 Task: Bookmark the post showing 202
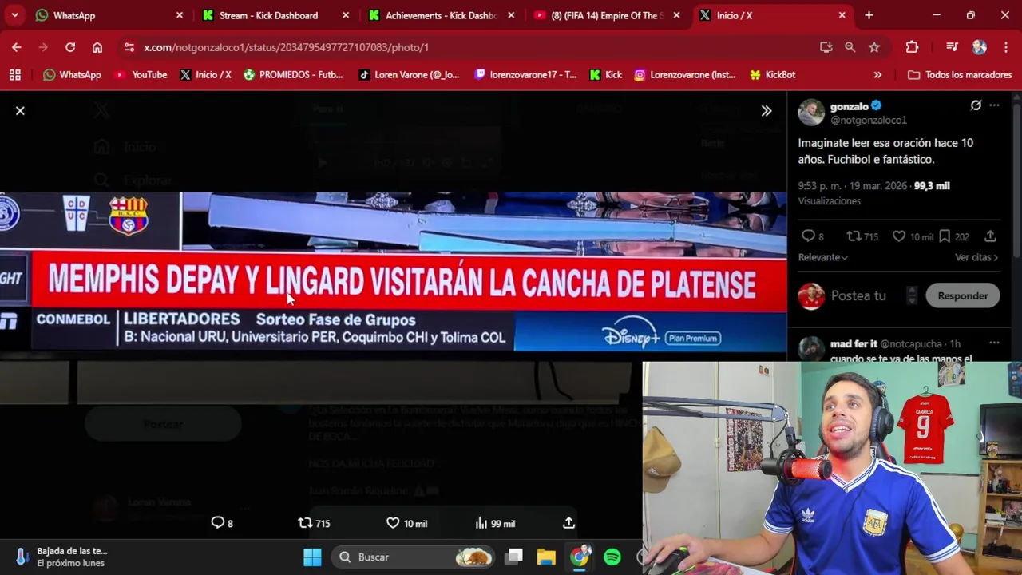(954, 236)
